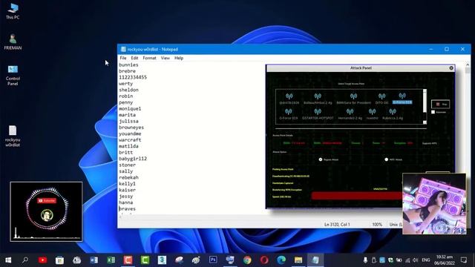475x267 pixels.
Task: Open the Control Panel desktop icon
Action: [13, 76]
